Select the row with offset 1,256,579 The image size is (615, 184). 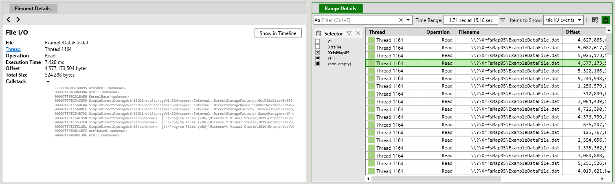485,86
